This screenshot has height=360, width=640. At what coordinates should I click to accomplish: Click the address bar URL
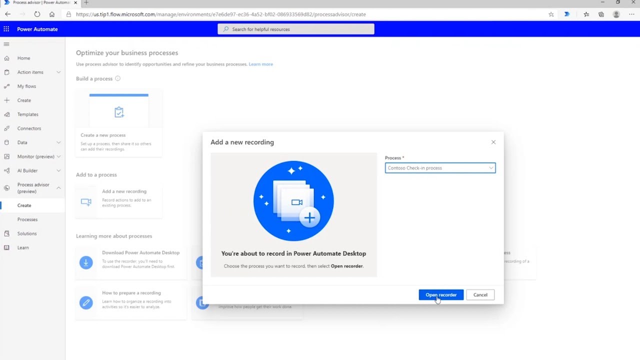coord(220,14)
